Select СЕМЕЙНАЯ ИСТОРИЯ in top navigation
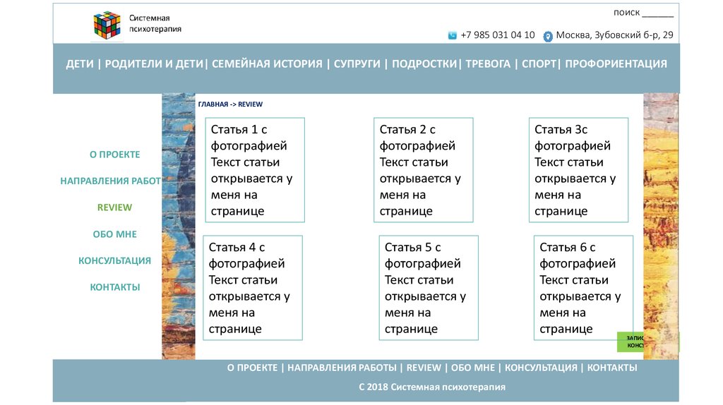 [267, 64]
